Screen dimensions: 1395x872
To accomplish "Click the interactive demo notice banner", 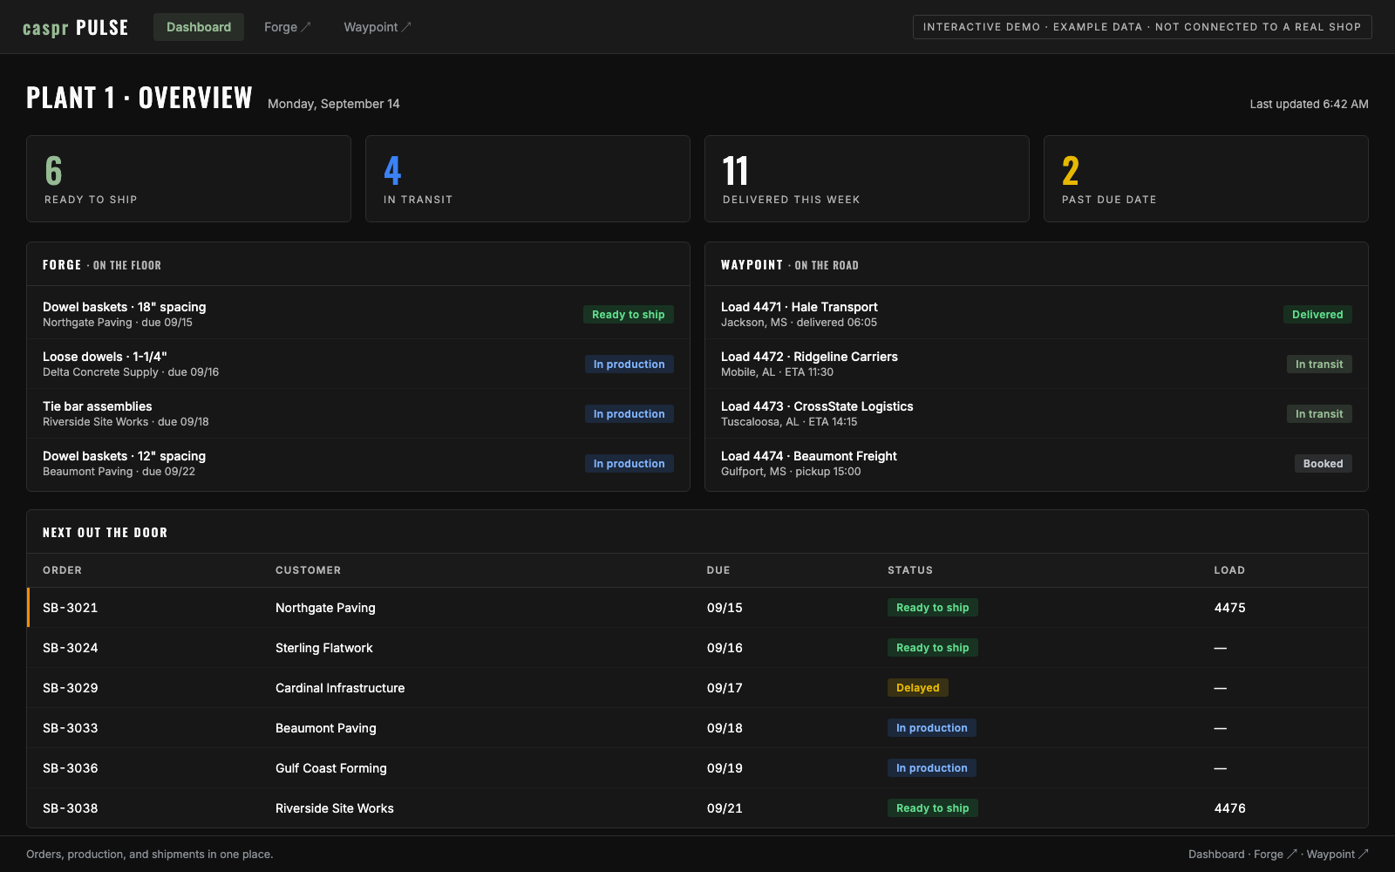I will pos(1142,27).
